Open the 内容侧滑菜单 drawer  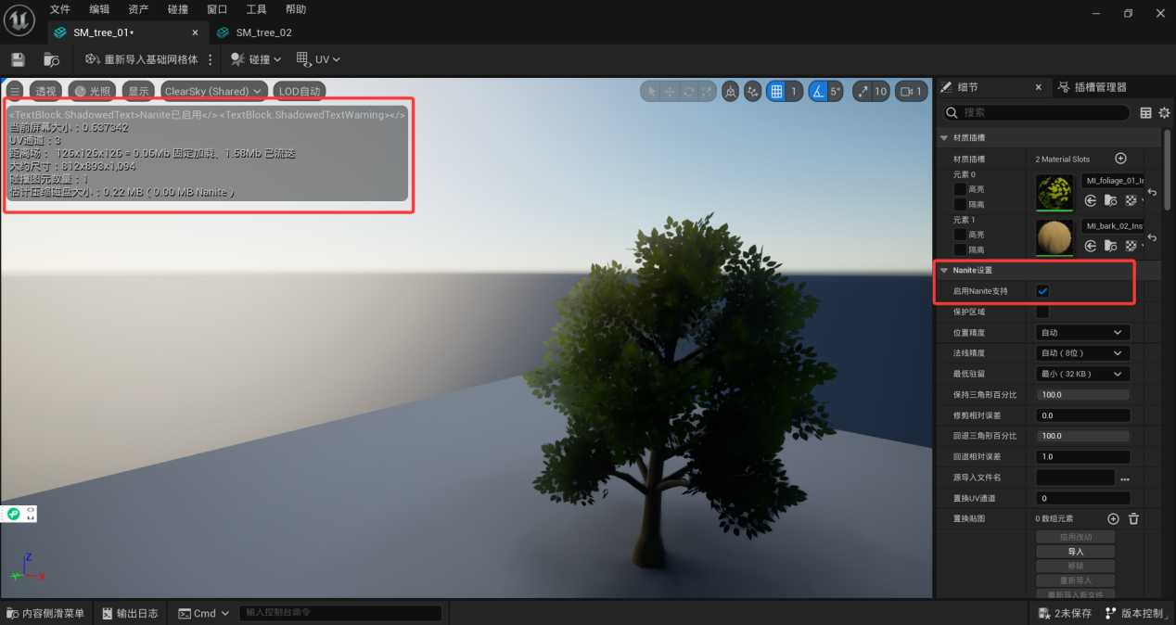45,613
